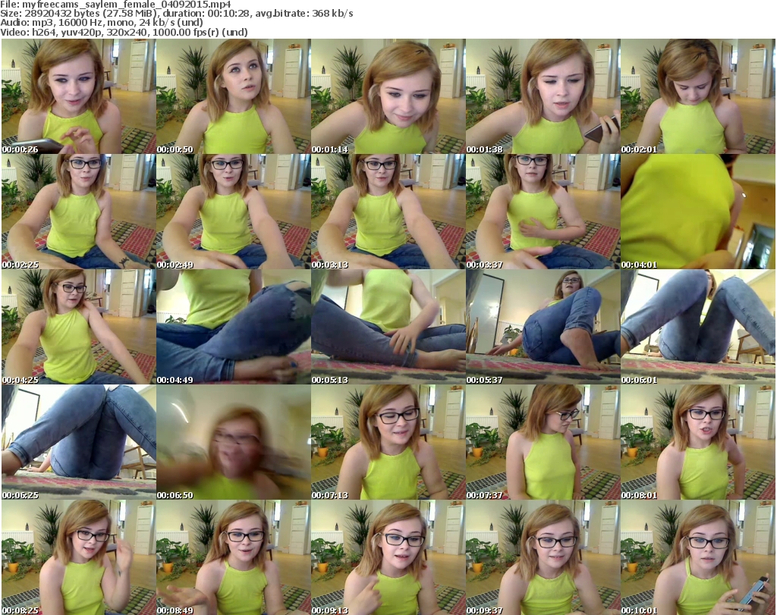Open the thumbnail stamped 00:01:14
The width and height of the screenshot is (777, 615).
point(388,96)
